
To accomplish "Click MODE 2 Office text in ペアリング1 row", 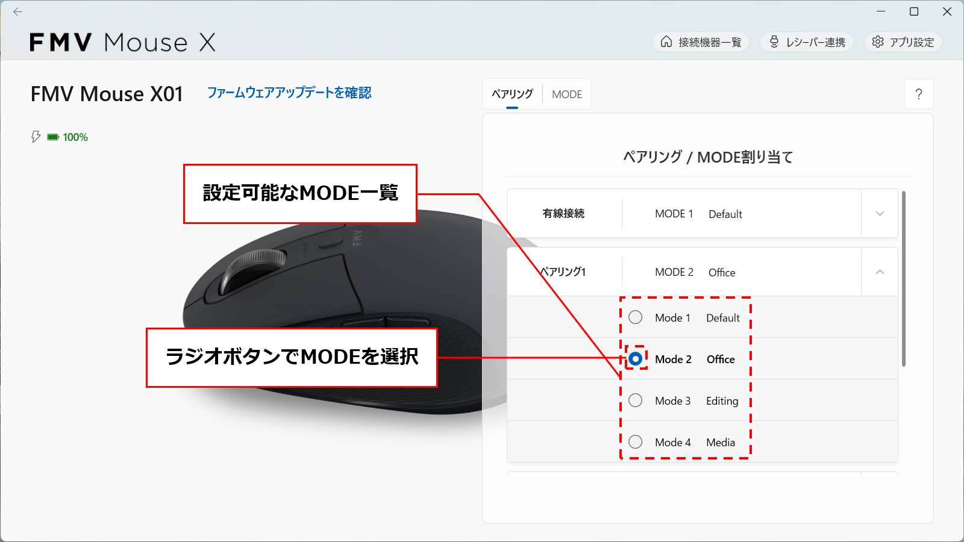I will tap(695, 272).
